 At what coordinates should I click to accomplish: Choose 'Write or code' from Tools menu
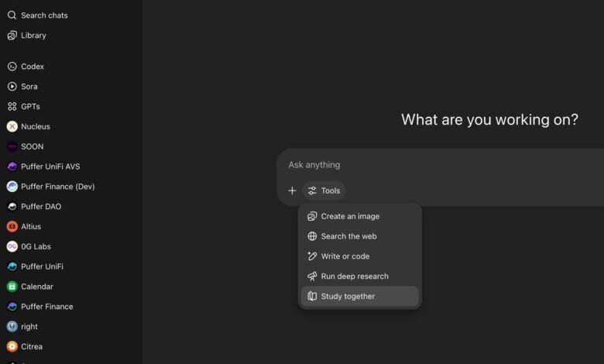(360, 256)
